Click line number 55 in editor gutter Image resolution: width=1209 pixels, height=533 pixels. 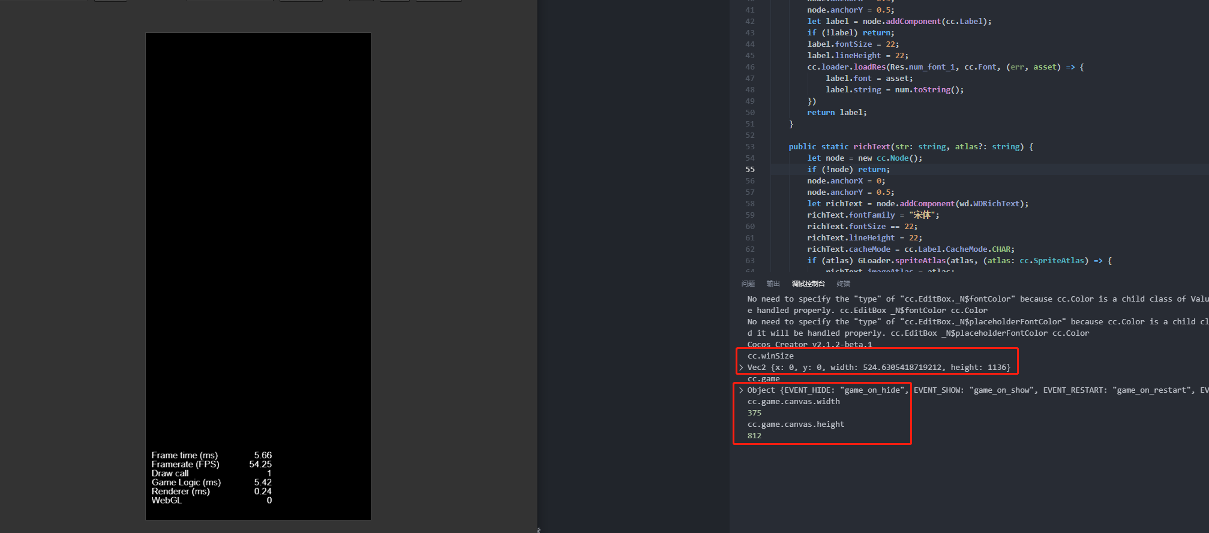point(750,170)
